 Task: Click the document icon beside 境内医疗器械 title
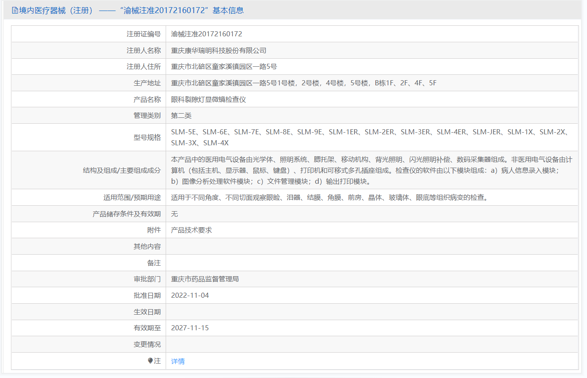tap(15, 11)
